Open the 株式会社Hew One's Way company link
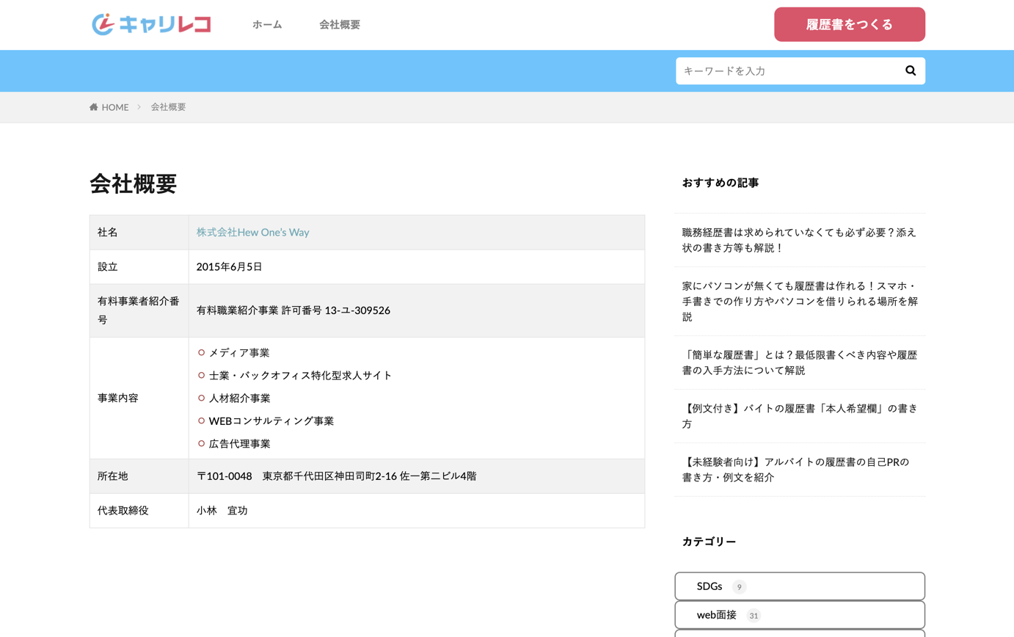 (253, 232)
